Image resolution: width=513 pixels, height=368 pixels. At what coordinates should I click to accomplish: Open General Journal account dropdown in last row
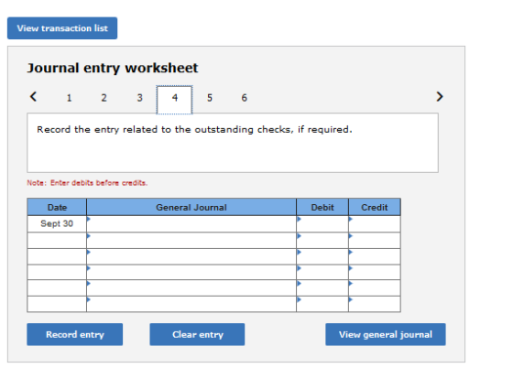(x=191, y=304)
